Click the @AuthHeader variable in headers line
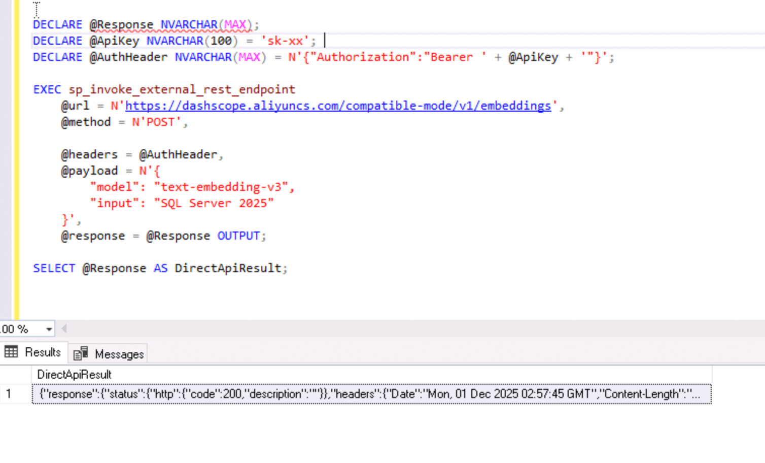The image size is (765, 463). coord(178,154)
